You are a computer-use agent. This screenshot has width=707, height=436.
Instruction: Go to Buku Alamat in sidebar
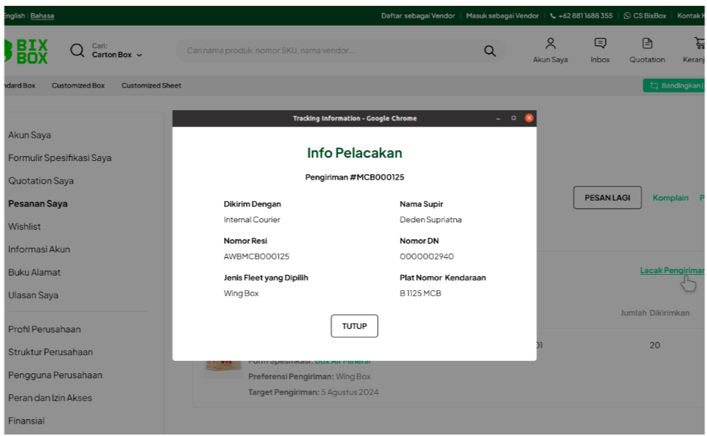(x=34, y=273)
